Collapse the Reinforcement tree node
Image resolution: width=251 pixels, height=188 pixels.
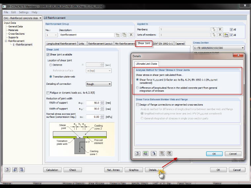[6, 41]
